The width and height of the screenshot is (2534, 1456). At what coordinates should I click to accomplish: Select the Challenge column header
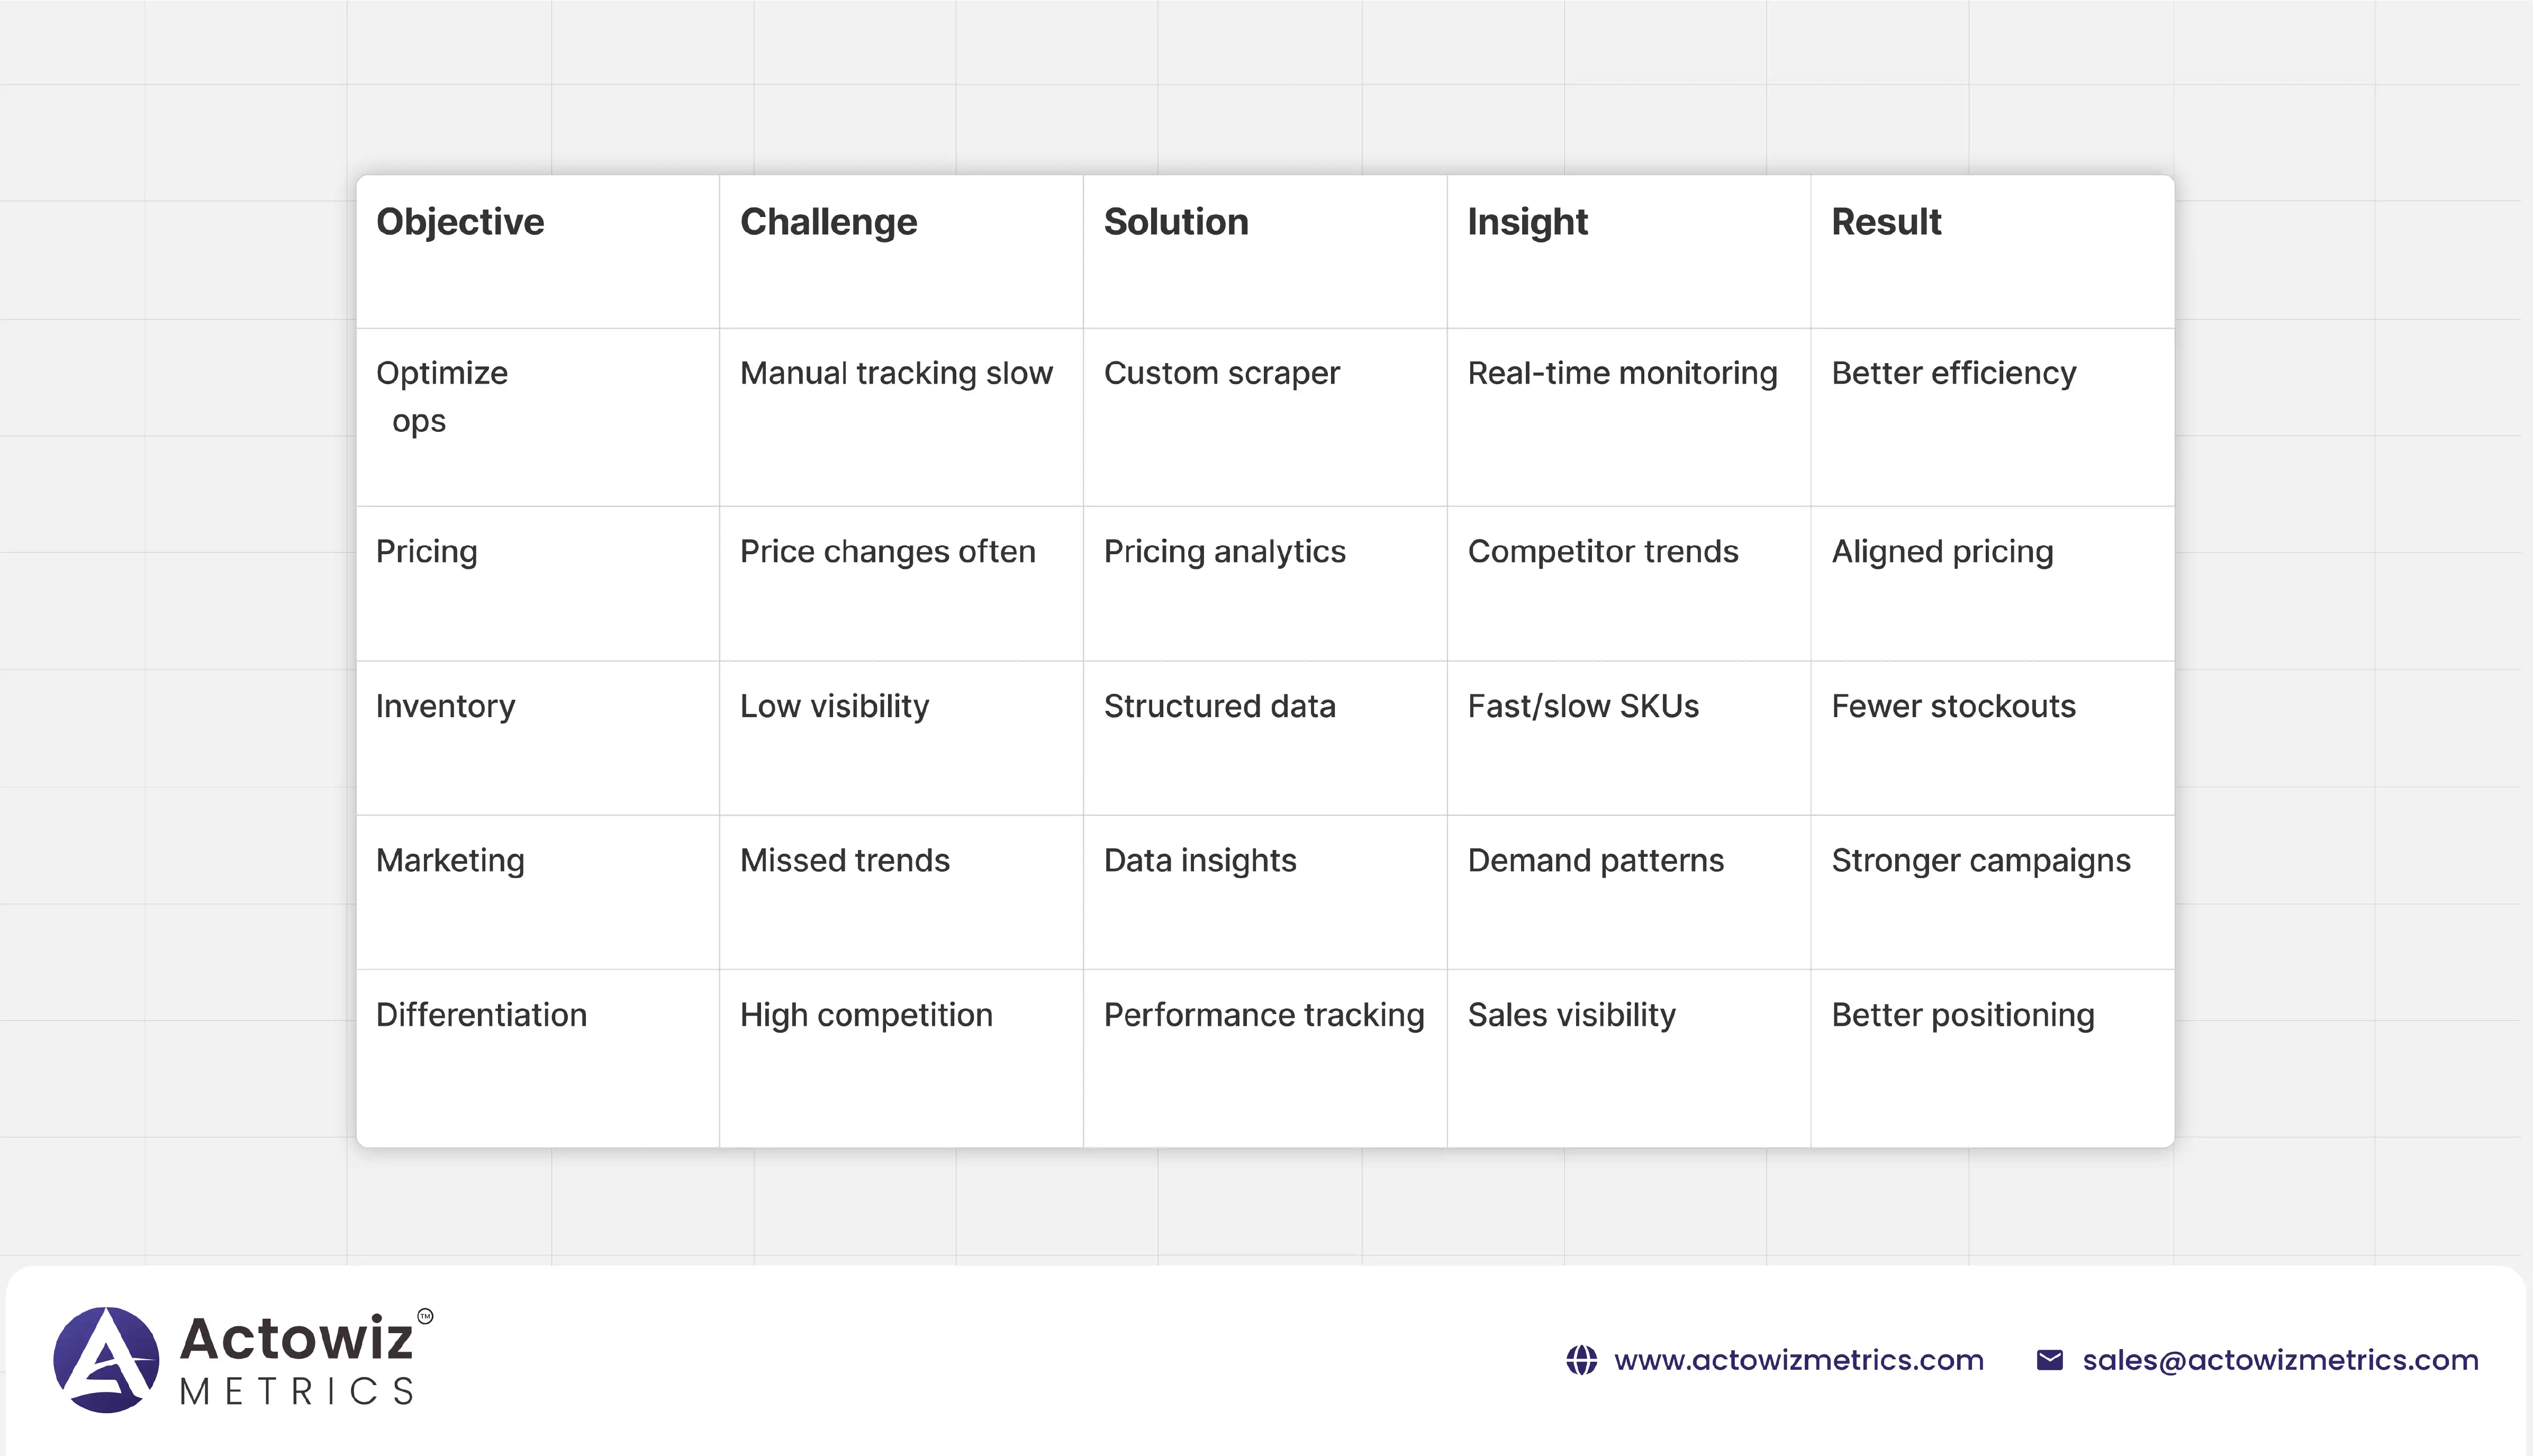828,222
